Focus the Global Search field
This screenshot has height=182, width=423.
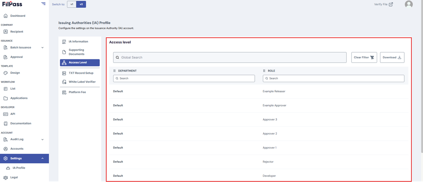pyautogui.click(x=230, y=57)
